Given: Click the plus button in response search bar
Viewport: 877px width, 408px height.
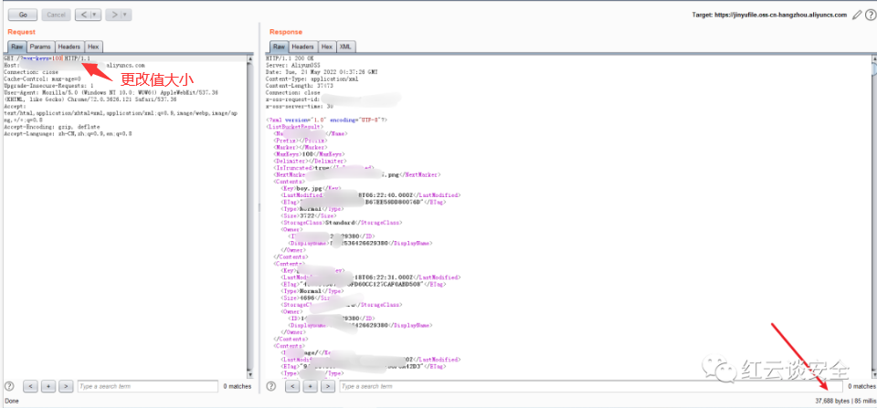Looking at the screenshot, I should (x=310, y=387).
